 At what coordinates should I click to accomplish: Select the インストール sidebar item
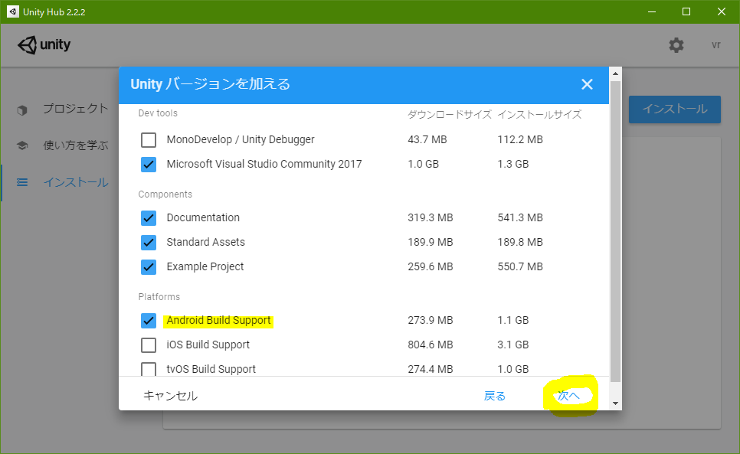pos(76,182)
